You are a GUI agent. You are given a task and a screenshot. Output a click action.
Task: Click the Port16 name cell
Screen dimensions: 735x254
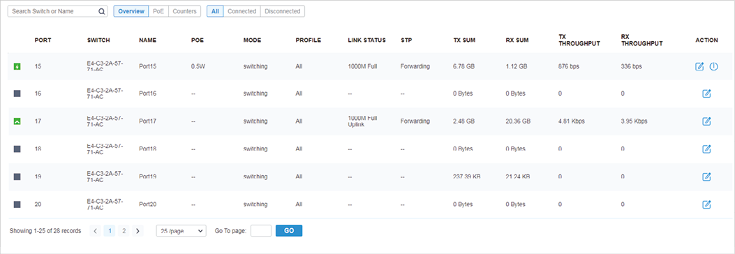[148, 94]
